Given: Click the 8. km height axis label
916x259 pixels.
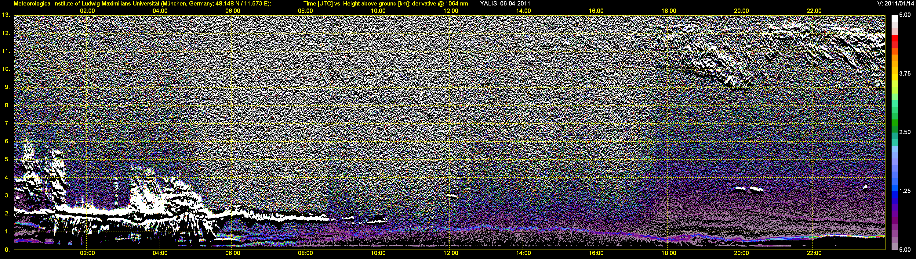Looking at the screenshot, I should tap(7, 105).
